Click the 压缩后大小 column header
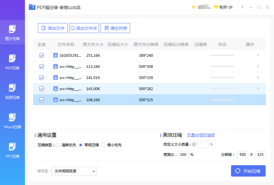274x185 pixels. pos(118,44)
